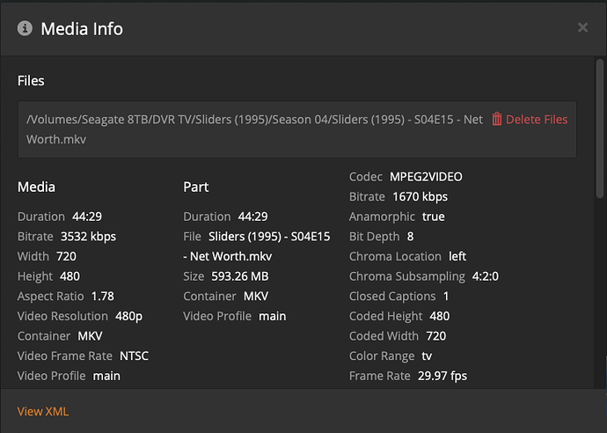Image resolution: width=607 pixels, height=433 pixels.
Task: Click the Part section heading
Action: (x=195, y=187)
